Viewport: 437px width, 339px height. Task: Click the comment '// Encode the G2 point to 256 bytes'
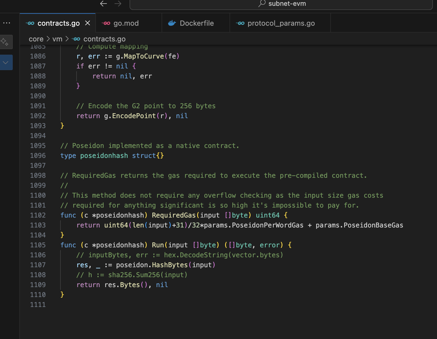(x=146, y=106)
